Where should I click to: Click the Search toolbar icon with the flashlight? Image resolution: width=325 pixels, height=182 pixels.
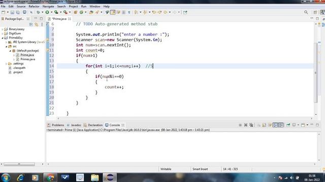[x=97, y=12]
